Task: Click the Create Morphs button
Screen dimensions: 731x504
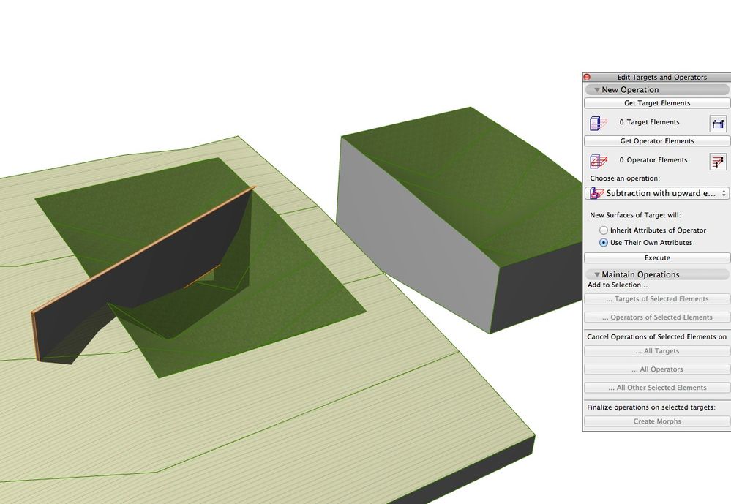Action: (x=656, y=421)
